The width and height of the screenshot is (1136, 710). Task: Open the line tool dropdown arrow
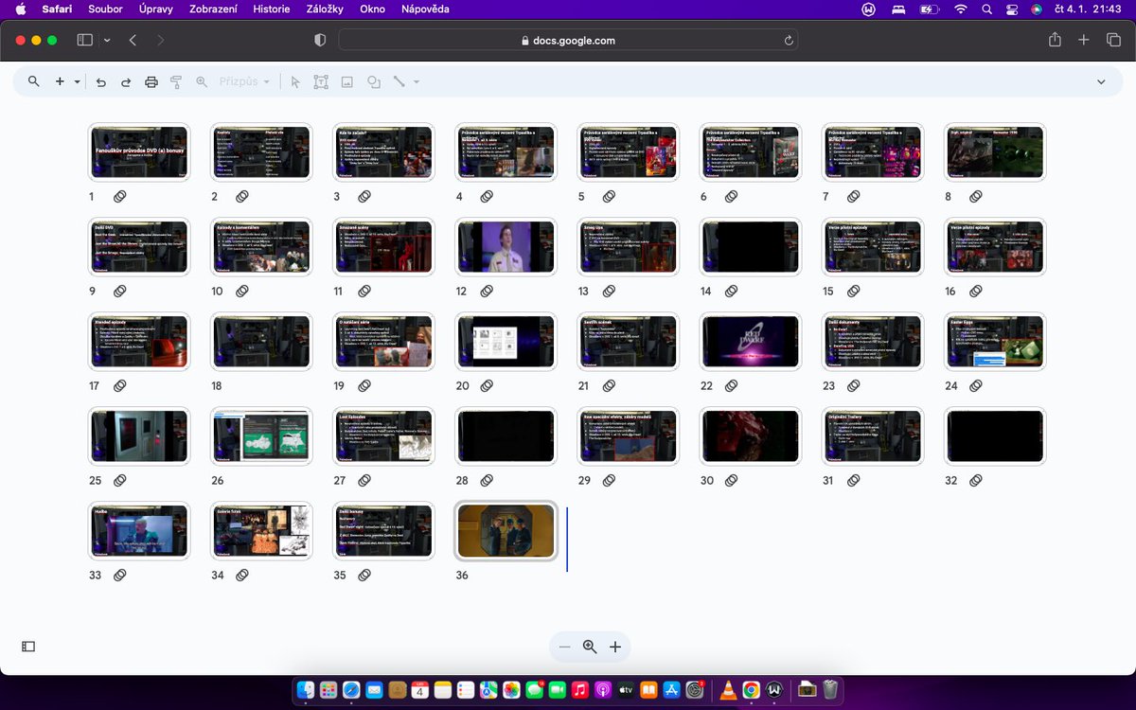point(417,82)
